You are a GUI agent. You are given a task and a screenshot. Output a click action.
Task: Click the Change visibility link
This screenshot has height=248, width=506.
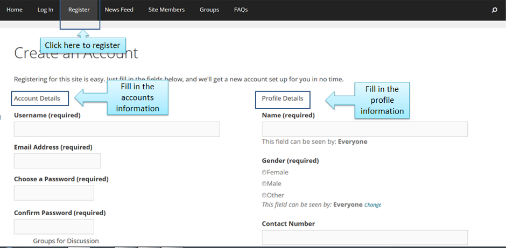pyautogui.click(x=373, y=205)
